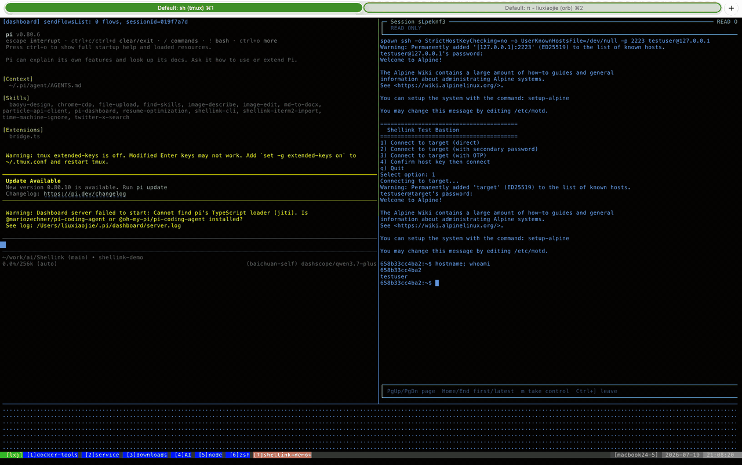Screen dimensions: 742x465
Task: Click the bridge.ts extension entry
Action: [25, 136]
